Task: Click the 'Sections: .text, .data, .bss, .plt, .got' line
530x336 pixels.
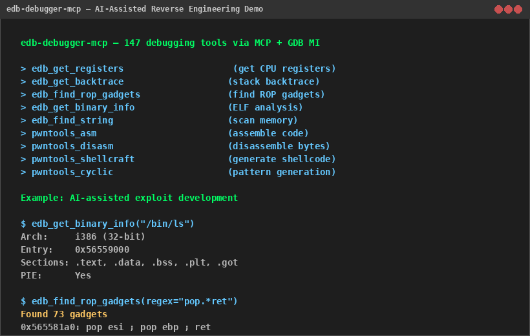Action: (129, 262)
